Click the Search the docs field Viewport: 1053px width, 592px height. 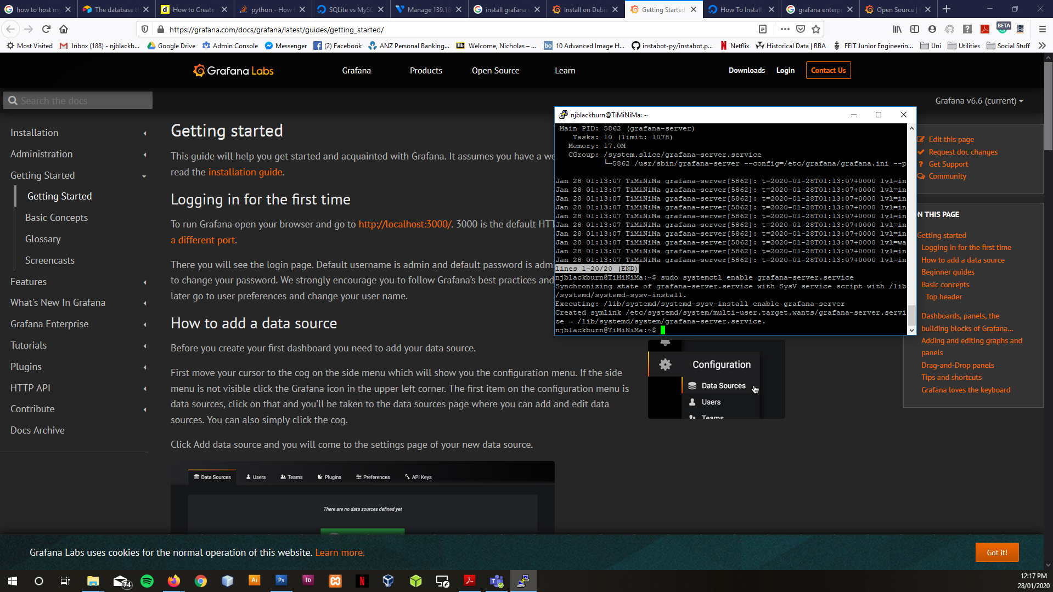[x=78, y=101]
